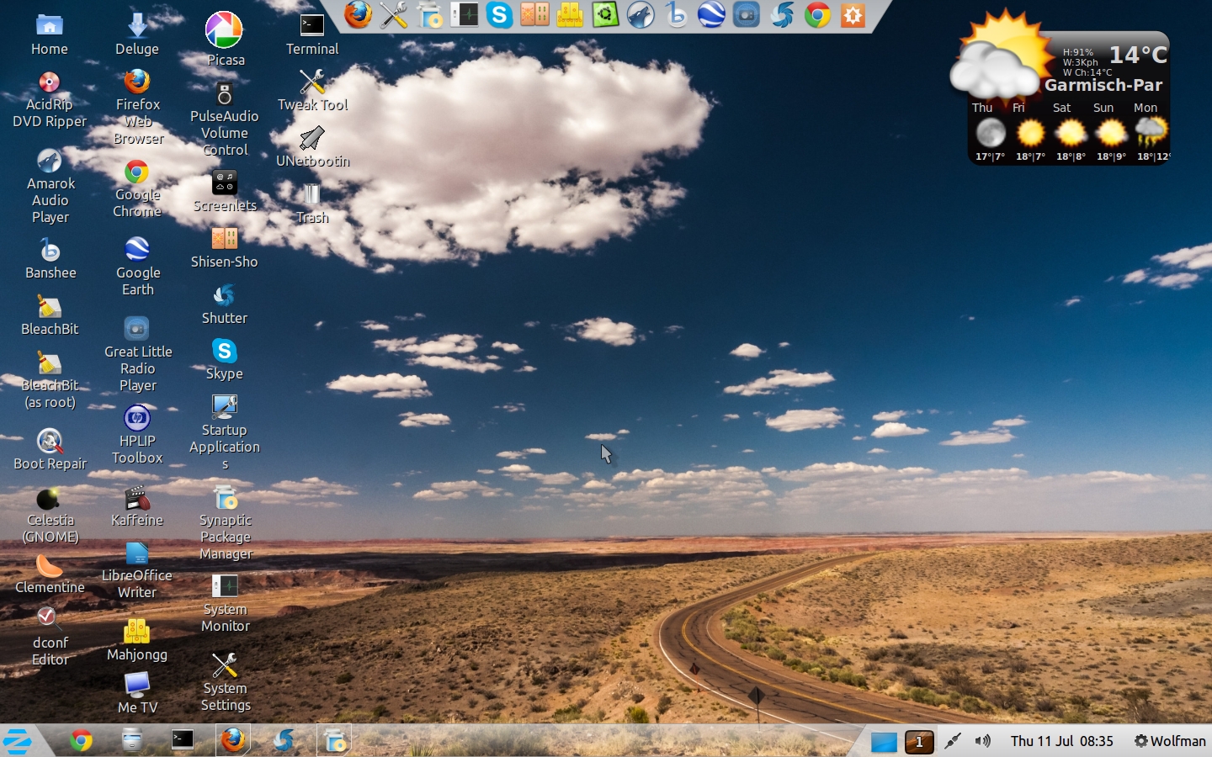Screen dimensions: 1212x757
Task: Click the Skype icon in top dock
Action: coord(500,15)
